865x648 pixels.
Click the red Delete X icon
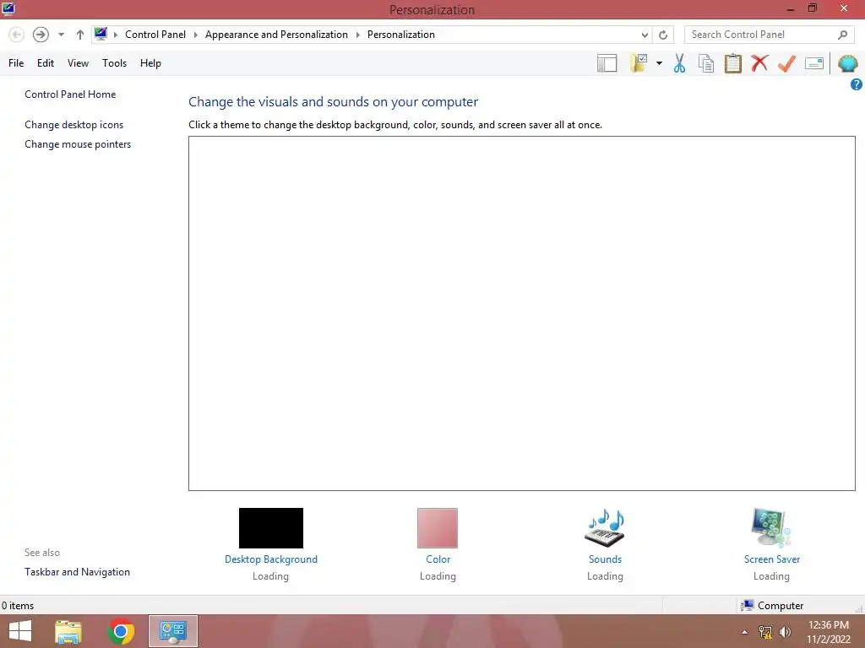[759, 63]
